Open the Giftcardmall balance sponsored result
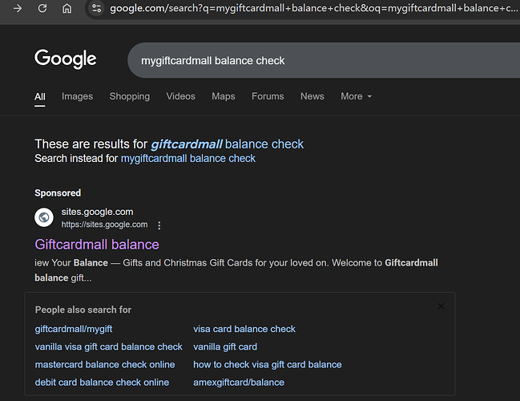 [x=97, y=245]
